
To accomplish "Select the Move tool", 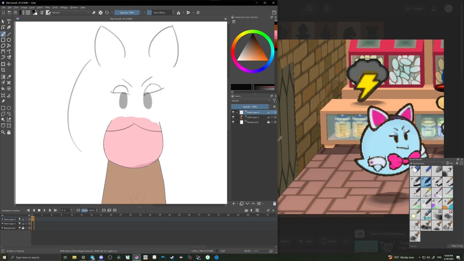I will point(9,64).
